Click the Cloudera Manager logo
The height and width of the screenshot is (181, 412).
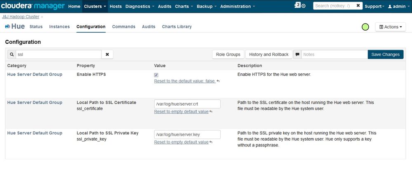click(x=33, y=6)
